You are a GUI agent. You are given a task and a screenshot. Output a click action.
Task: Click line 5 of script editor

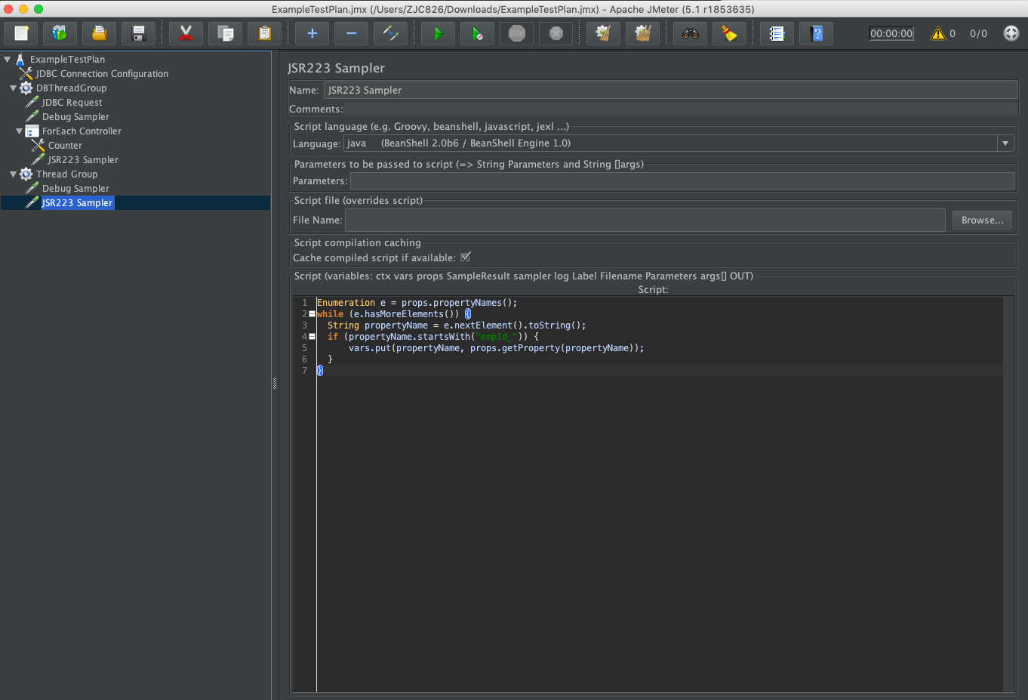point(660,348)
